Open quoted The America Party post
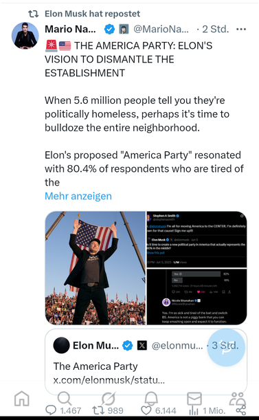The height and width of the screenshot is (420, 259). 146,362
